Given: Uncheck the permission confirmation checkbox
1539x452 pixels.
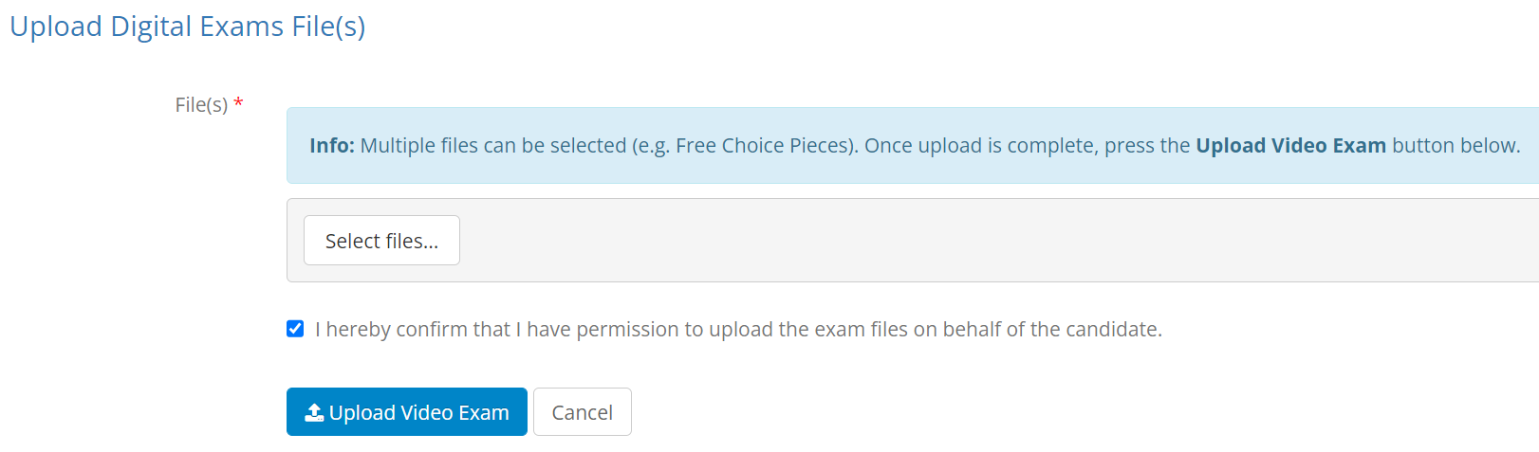Looking at the screenshot, I should coord(295,329).
